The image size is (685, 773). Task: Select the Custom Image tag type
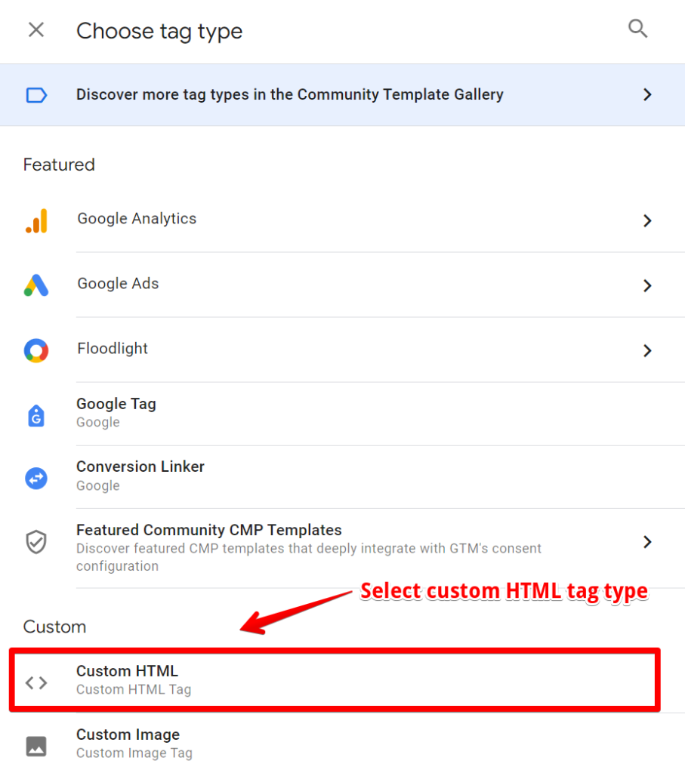tap(342, 744)
